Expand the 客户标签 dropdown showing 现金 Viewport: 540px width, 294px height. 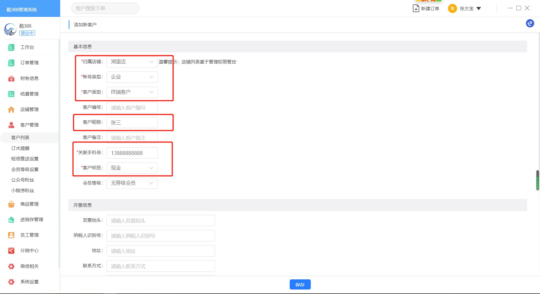click(132, 168)
